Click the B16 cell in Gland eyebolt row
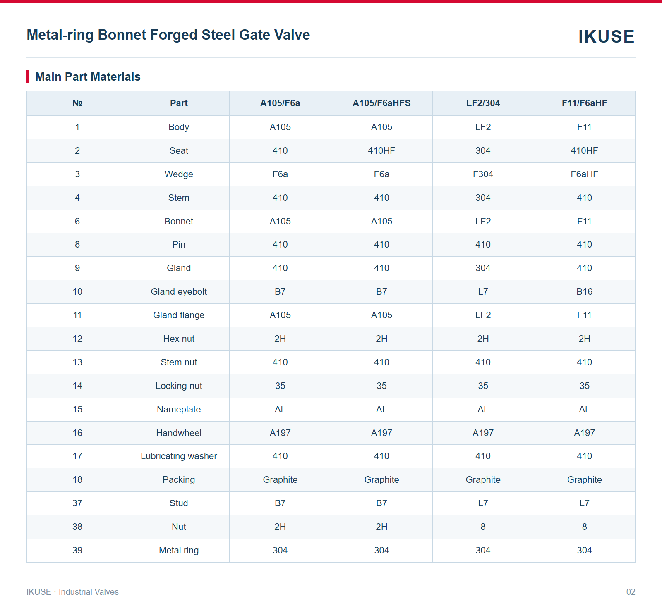This screenshot has height=608, width=662. pyautogui.click(x=584, y=292)
